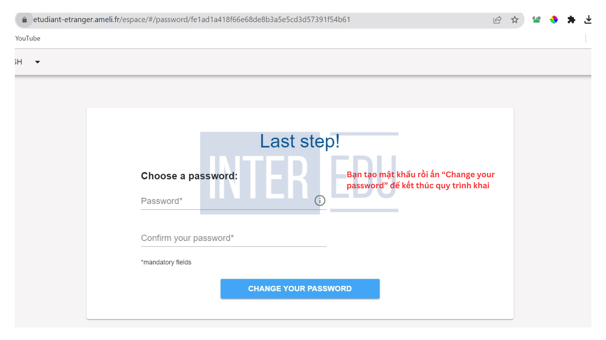Select the address bar text
Image resolution: width=606 pixels, height=340 pixels.
[192, 20]
